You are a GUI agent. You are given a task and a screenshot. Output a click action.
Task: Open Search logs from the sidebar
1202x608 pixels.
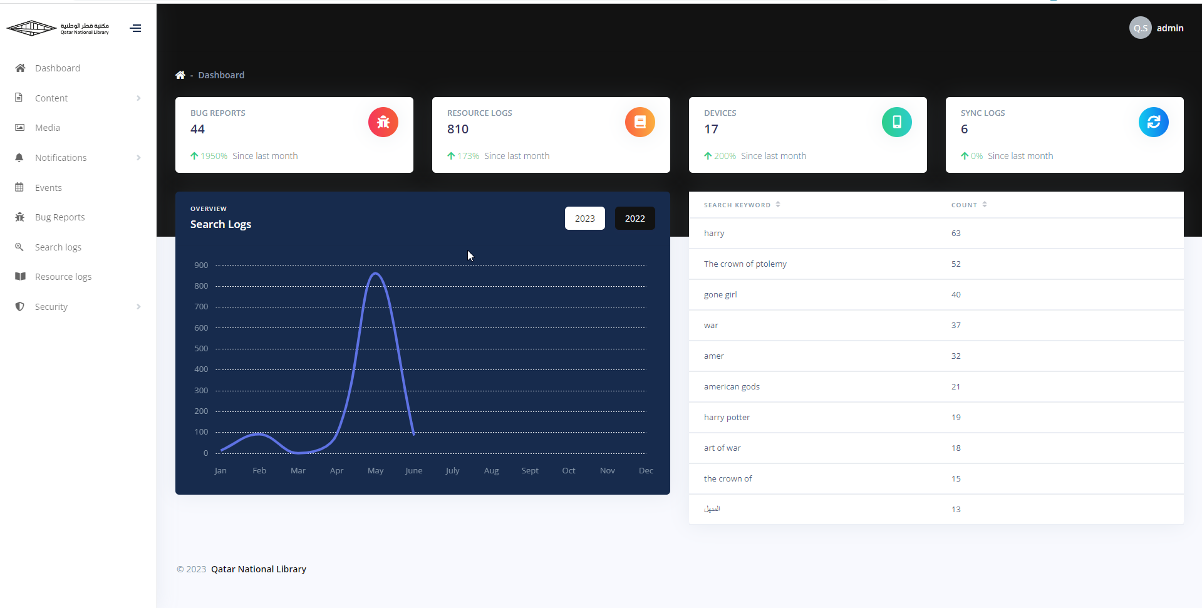58,247
